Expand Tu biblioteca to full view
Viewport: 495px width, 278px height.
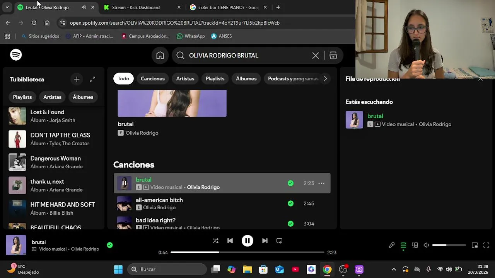92,79
